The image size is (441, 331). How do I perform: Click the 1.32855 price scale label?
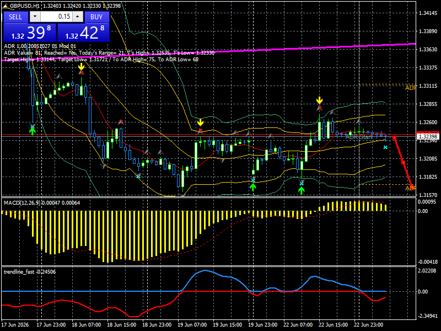(x=428, y=104)
